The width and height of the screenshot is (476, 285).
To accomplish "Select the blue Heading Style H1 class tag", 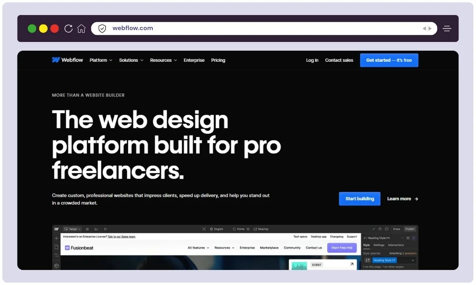I will click(384, 260).
